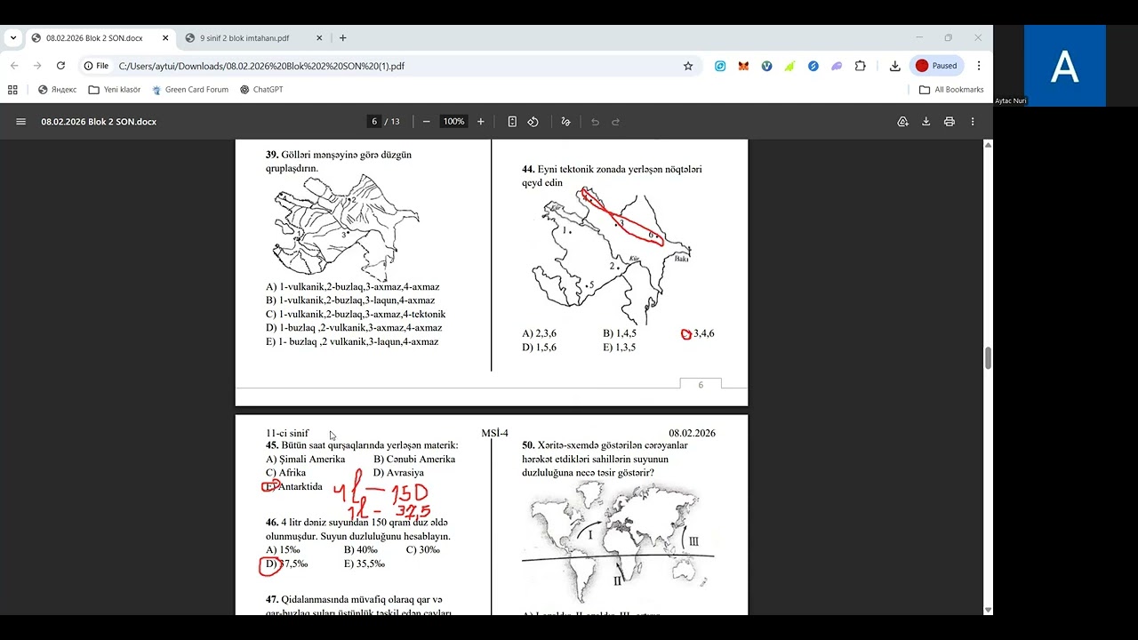Click answer text "B) Cənubi Amerika"
The image size is (1138, 640).
click(x=414, y=460)
